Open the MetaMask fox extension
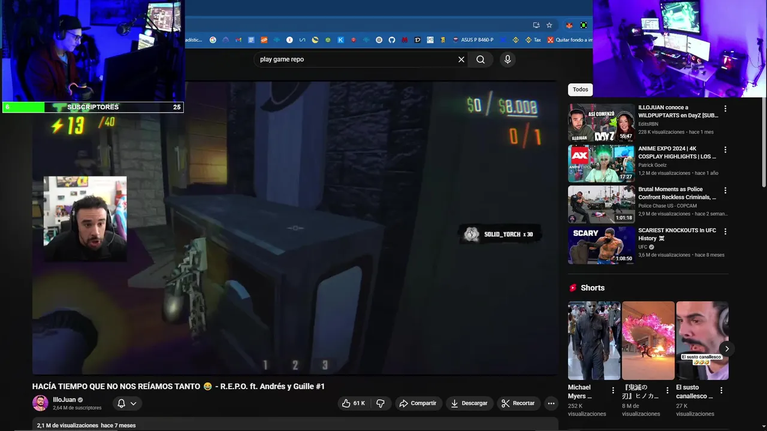767x431 pixels. pos(569,25)
